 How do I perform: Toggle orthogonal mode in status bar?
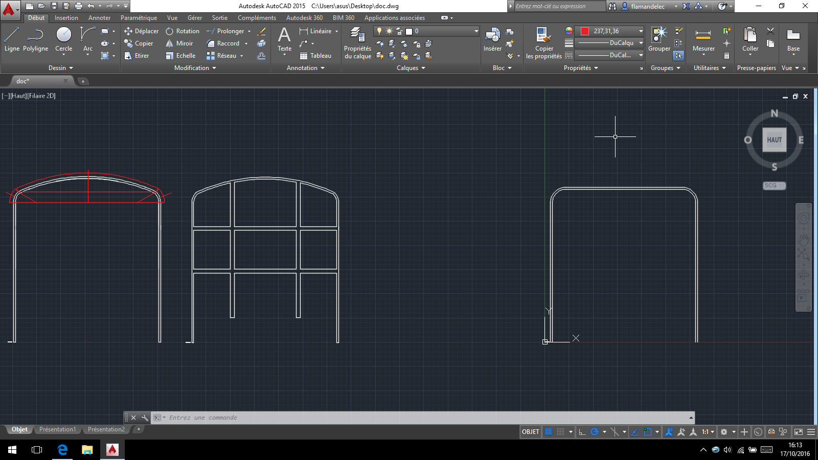tap(582, 432)
